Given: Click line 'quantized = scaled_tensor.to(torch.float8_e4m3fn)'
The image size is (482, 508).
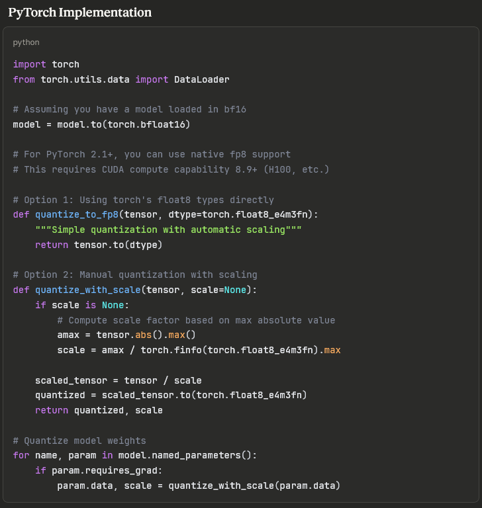Looking at the screenshot, I should pyautogui.click(x=171, y=395).
